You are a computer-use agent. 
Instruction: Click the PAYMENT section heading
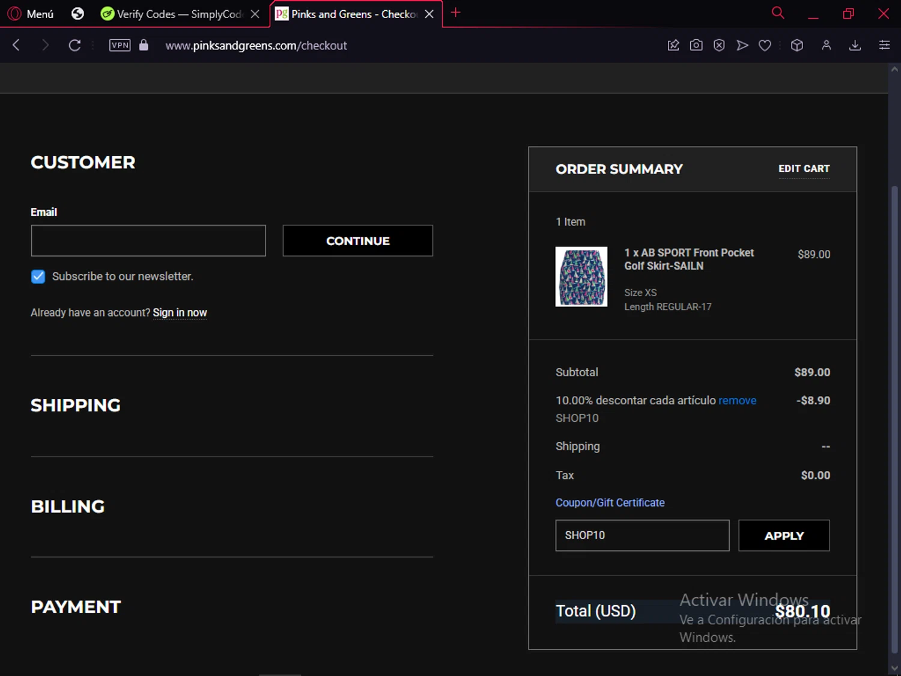76,607
